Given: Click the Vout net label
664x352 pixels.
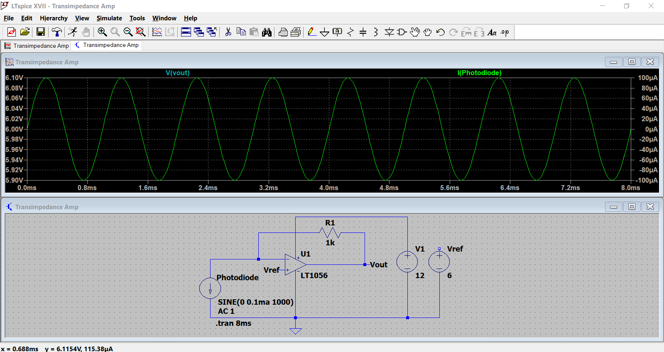Looking at the screenshot, I should click(x=378, y=264).
